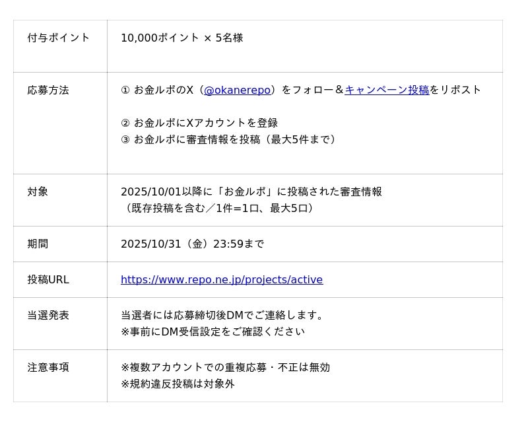Click the 付与ポイント row label

point(59,38)
